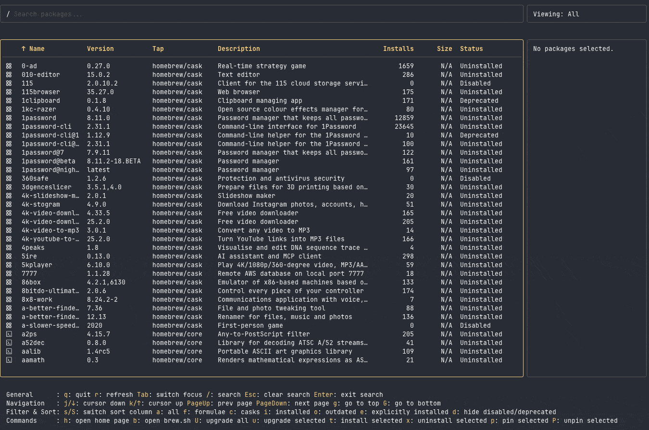Click the cask icon for 115browser row

(x=9, y=92)
